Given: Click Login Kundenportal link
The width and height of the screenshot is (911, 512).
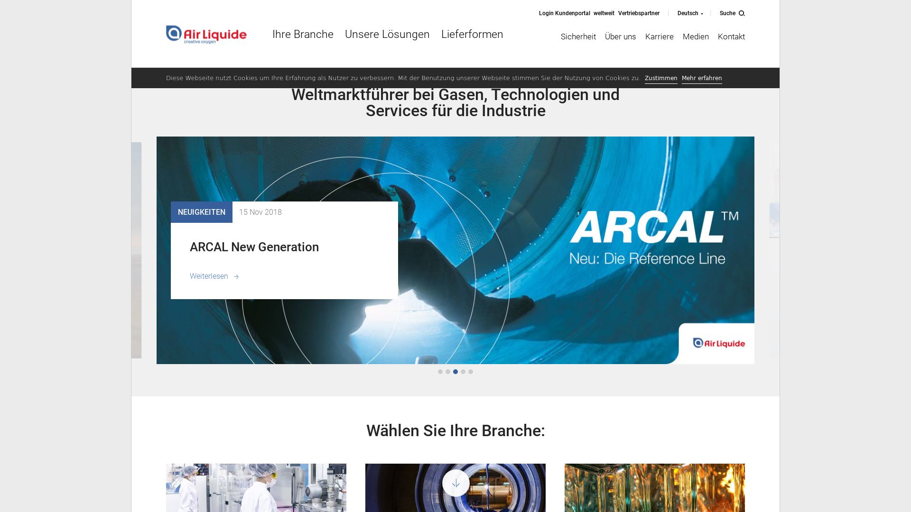Looking at the screenshot, I should (565, 13).
